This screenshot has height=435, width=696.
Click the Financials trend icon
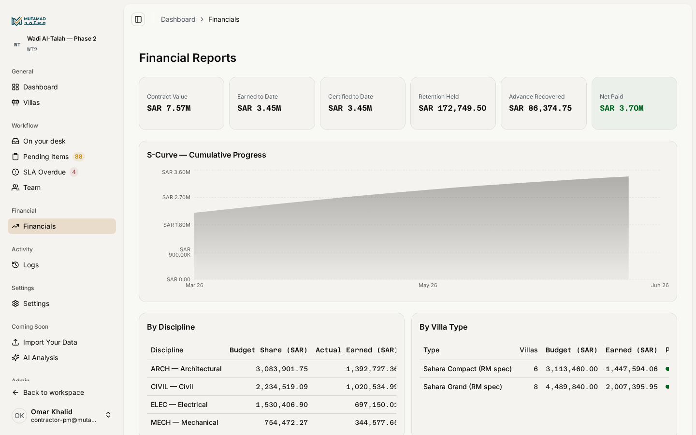(x=15, y=226)
